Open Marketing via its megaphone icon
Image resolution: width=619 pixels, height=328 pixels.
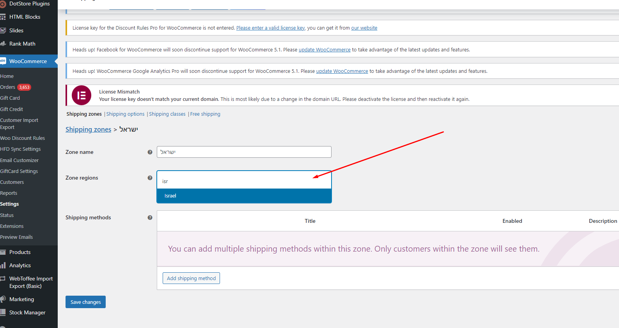click(3, 300)
